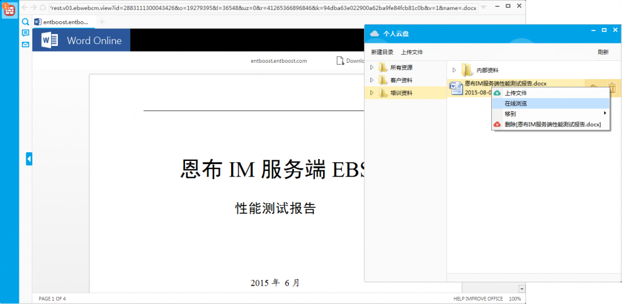The image size is (622, 305).
Task: Open the 内部资料 folder label
Action: (487, 70)
